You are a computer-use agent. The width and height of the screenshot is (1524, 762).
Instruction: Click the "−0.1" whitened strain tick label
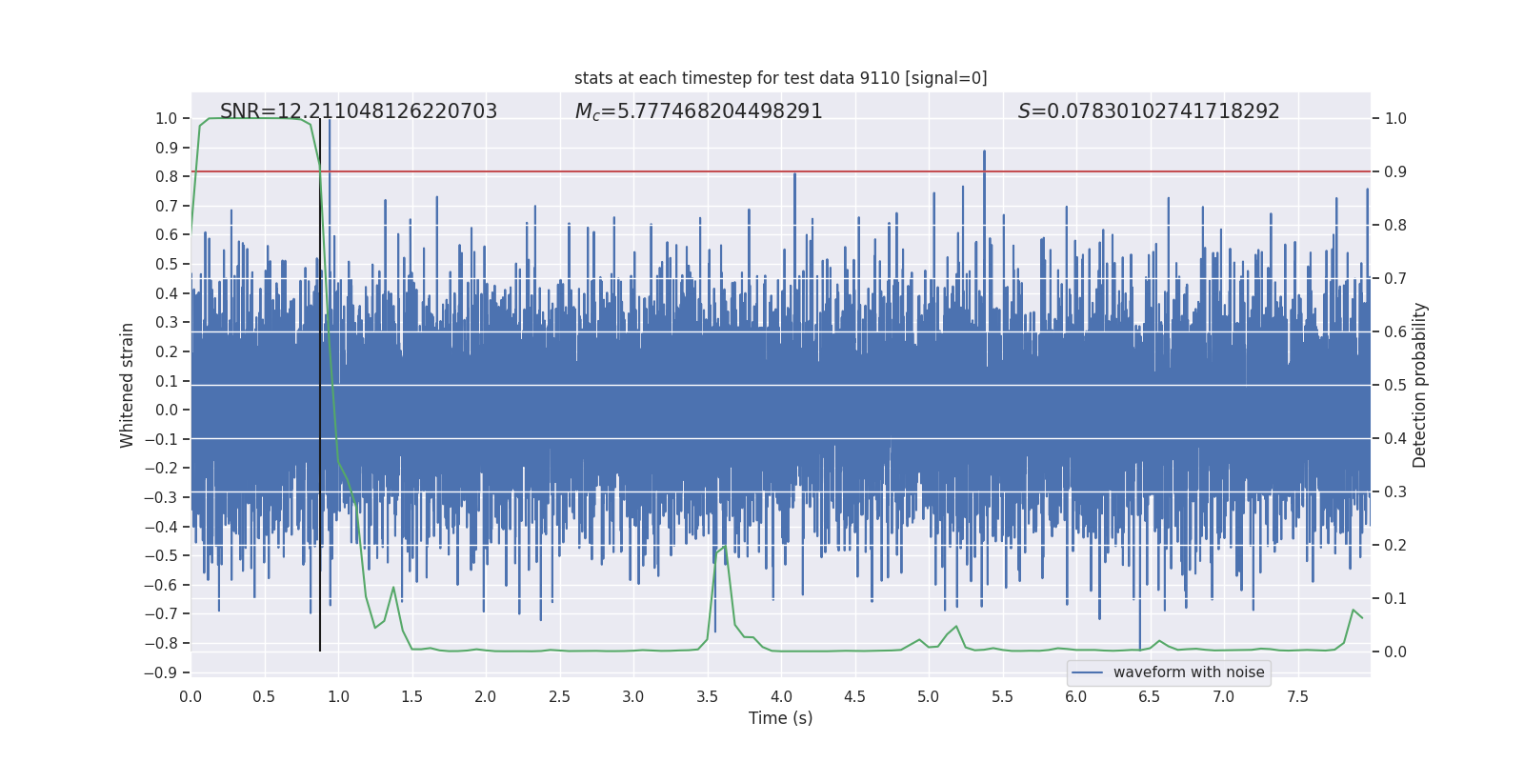[x=161, y=439]
